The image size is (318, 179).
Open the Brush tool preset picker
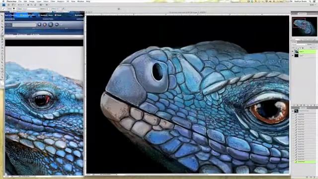click(4, 9)
